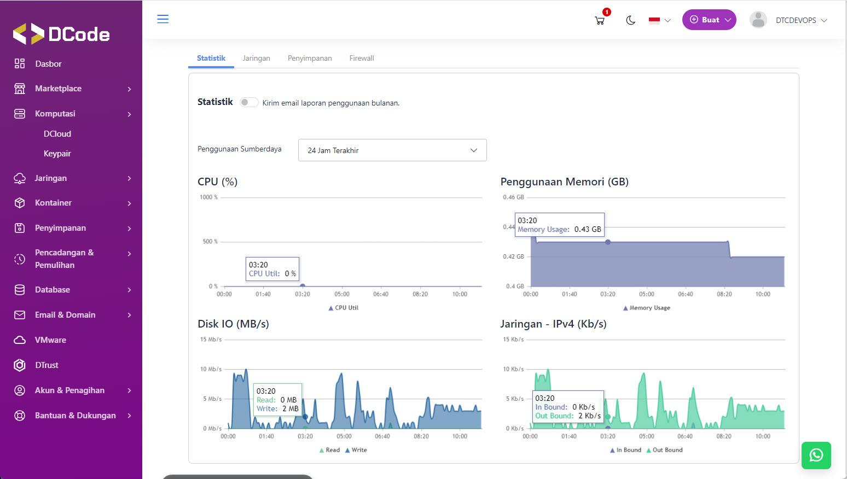This screenshot has height=479, width=847.
Task: Open the shopping cart icon
Action: (x=600, y=20)
